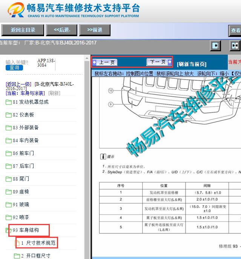Click folder icon beside 92 喷漆
Screen dimensions: 241x259
(x=8, y=218)
